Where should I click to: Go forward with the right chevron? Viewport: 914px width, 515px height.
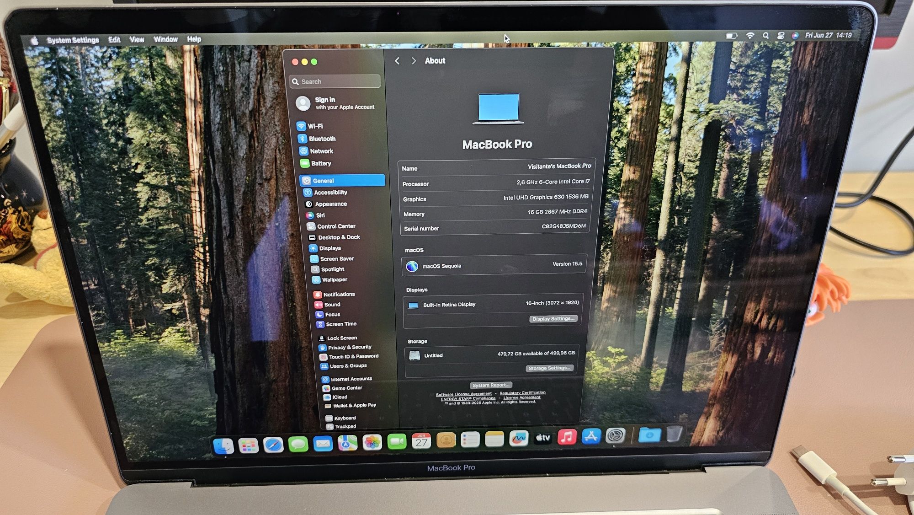(414, 61)
